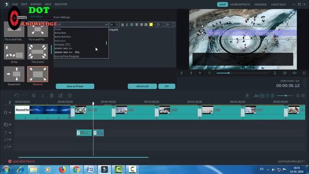Open the edit clip icon
This screenshot has width=309, height=174.
[x=60, y=96]
